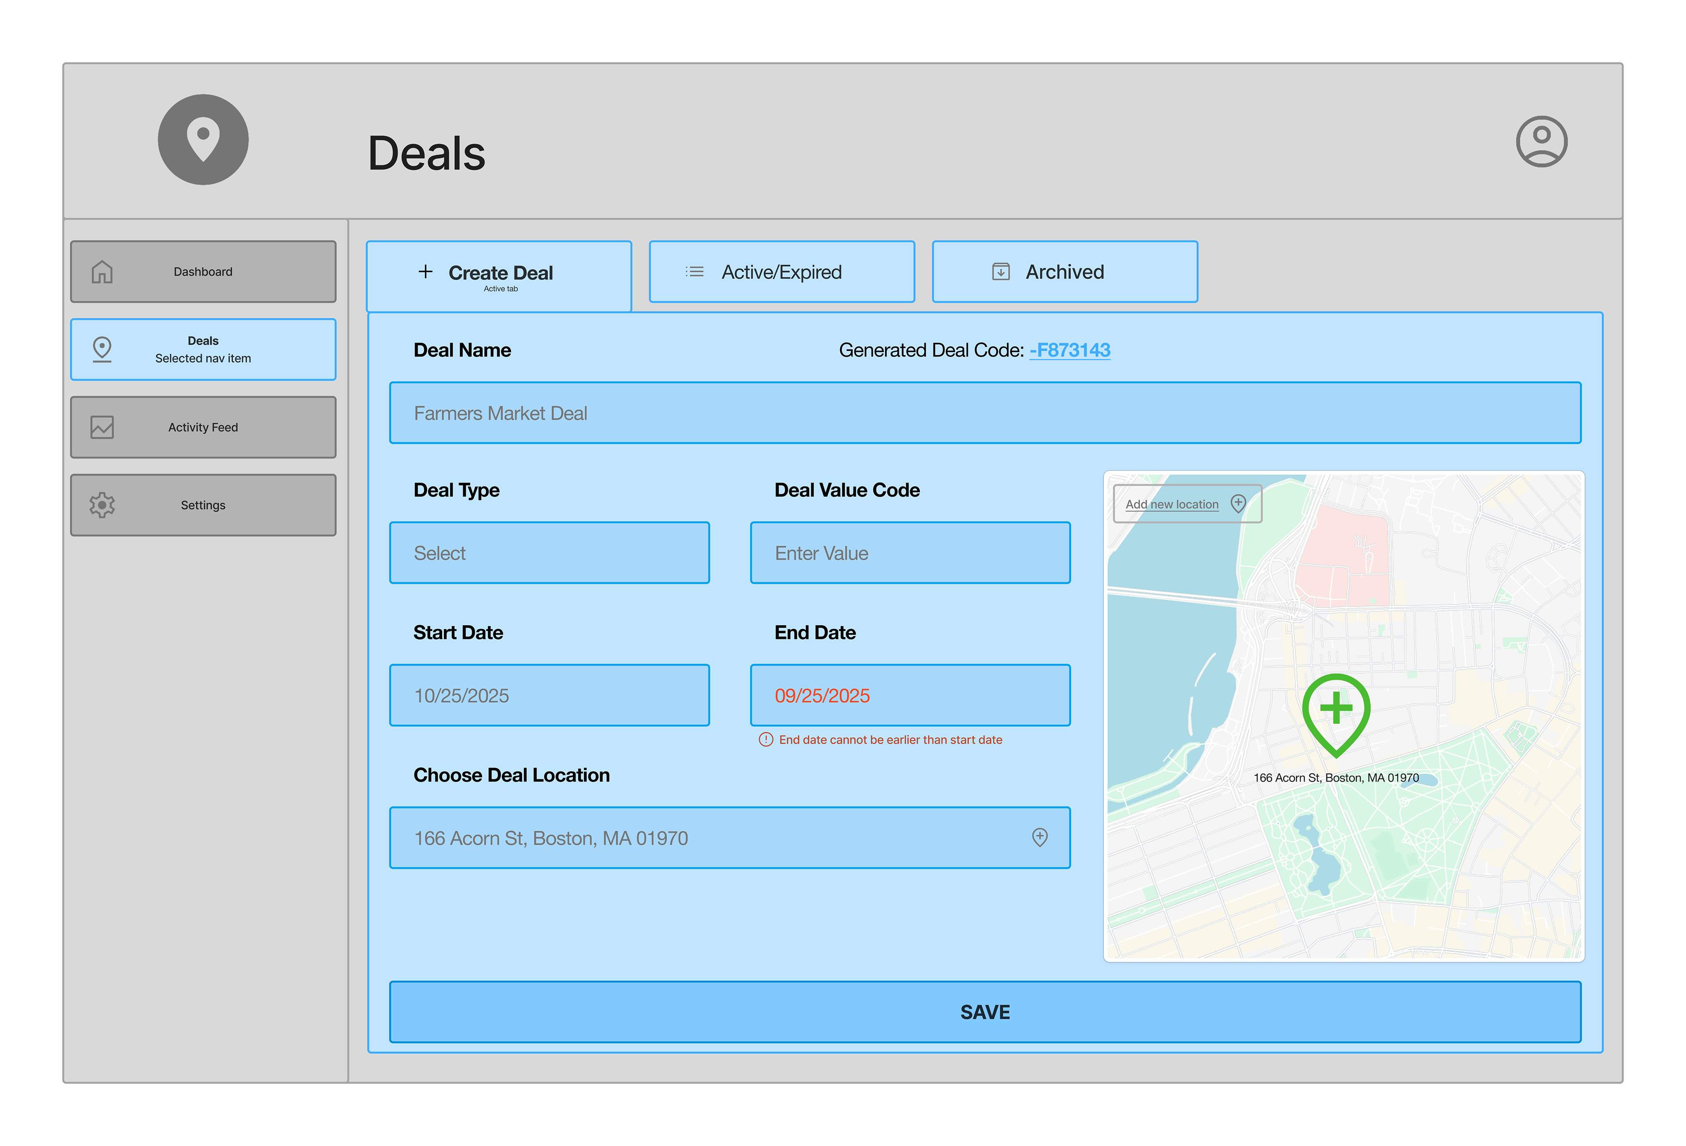Open Activity Feed in sidebar
Screen dimensions: 1686x1146
(203, 427)
